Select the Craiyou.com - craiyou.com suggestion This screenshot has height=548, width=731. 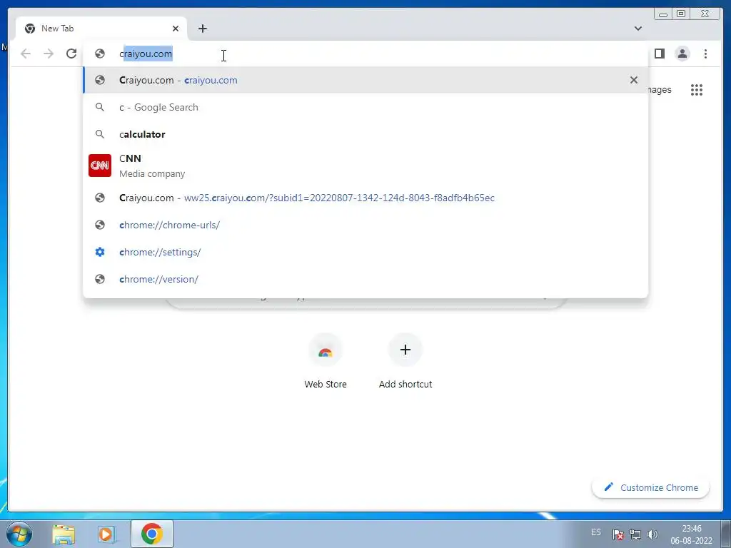pos(365,80)
